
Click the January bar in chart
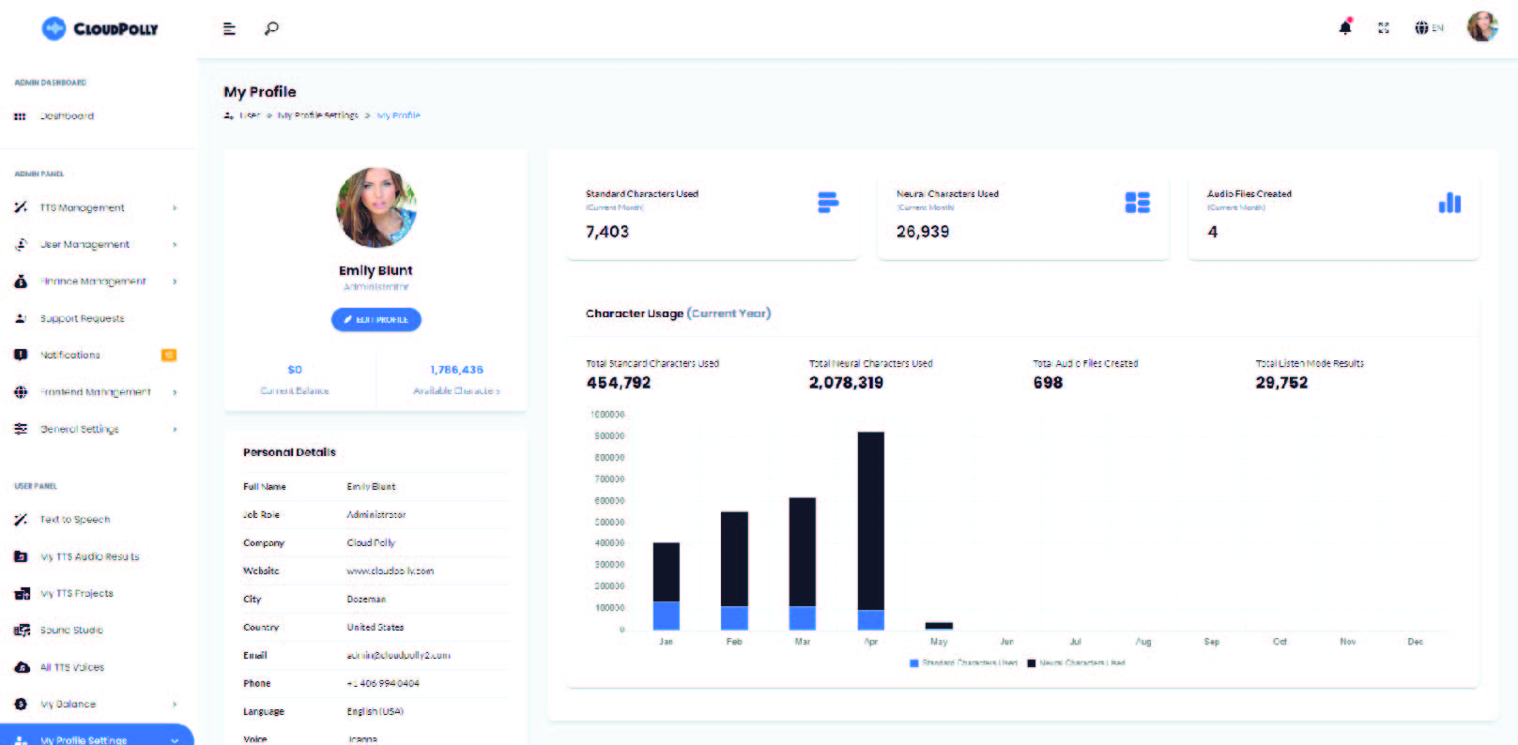point(666,586)
